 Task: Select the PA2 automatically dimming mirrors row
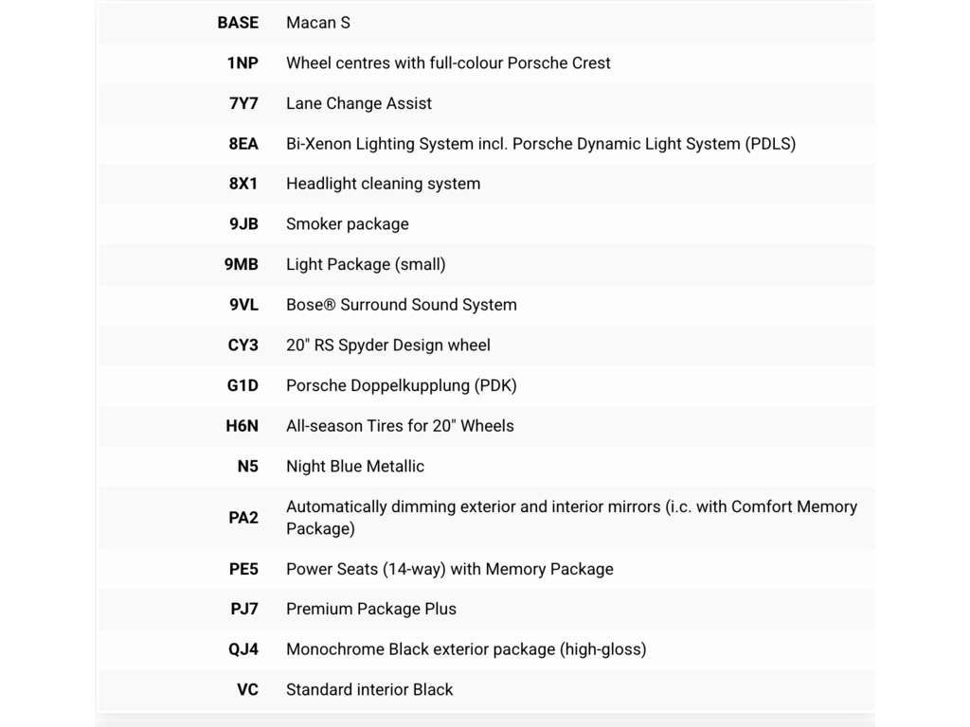tap(486, 518)
